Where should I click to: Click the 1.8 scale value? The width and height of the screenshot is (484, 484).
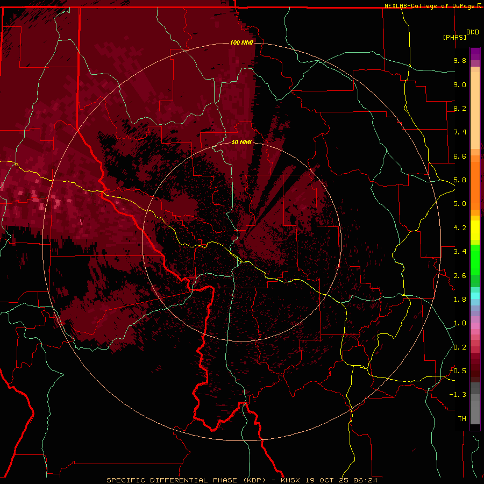click(x=460, y=300)
